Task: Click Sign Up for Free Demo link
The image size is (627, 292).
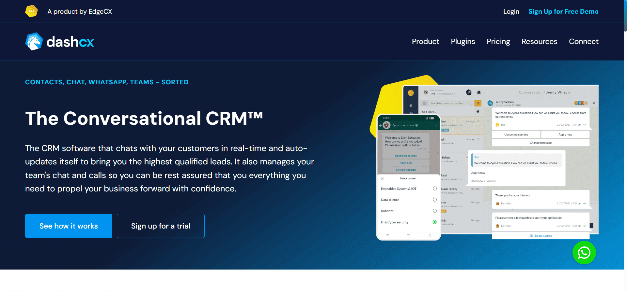Action: tap(563, 12)
